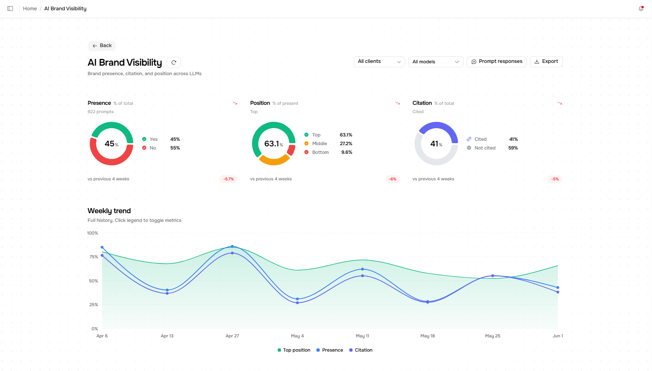Click the red Bottom position icon
Screen dimensions: 652x371
point(306,152)
